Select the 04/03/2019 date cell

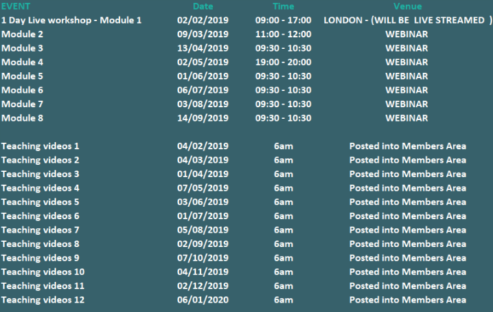[203, 161]
